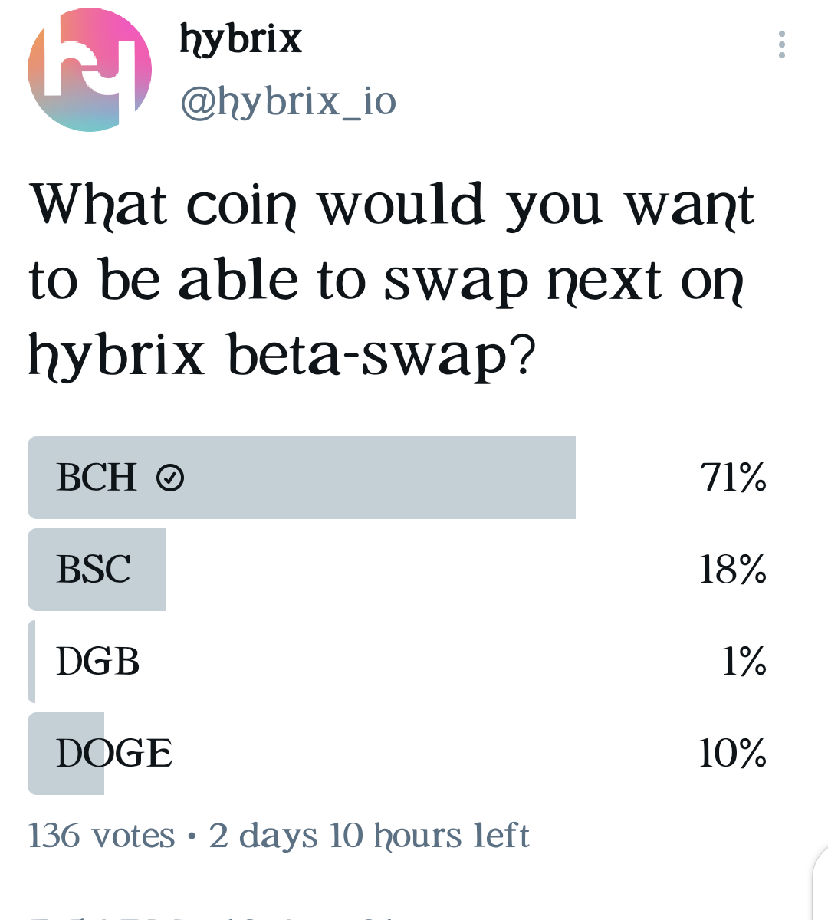Select the BSC poll option
Image resolution: width=828 pixels, height=920 pixels.
398,570
